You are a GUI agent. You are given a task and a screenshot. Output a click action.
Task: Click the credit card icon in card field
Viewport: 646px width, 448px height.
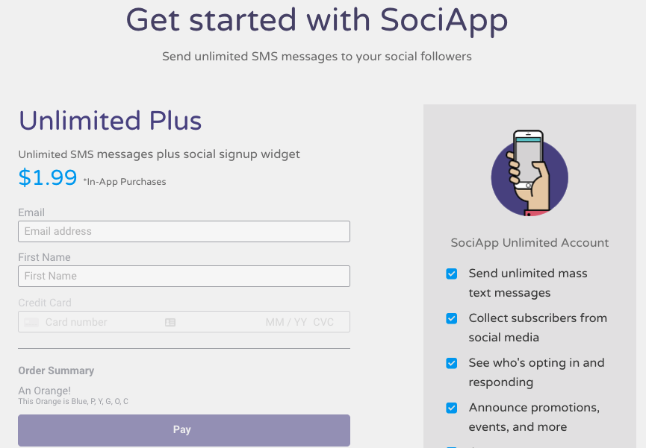click(x=31, y=322)
